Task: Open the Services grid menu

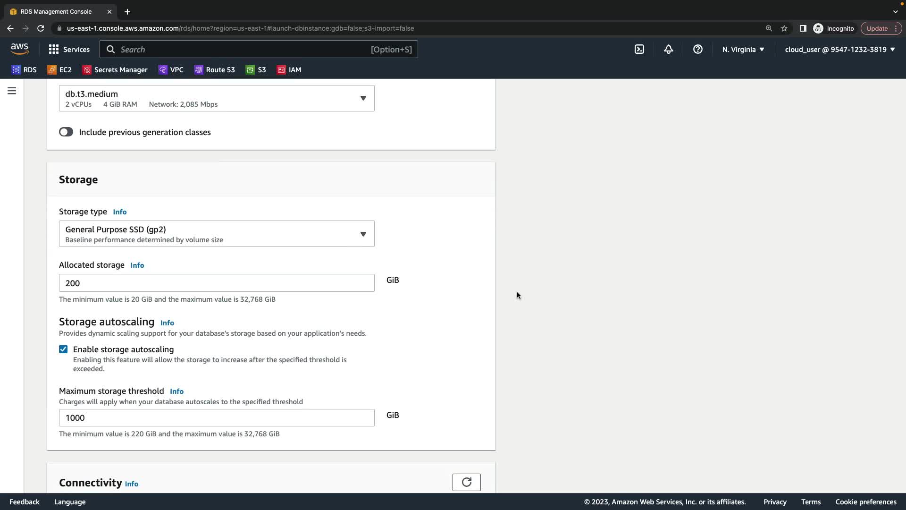Action: point(69,49)
